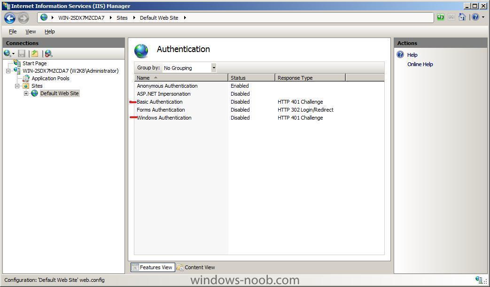Image resolution: width=490 pixels, height=287 pixels.
Task: Select the Forms Authentication row
Action: pos(259,110)
